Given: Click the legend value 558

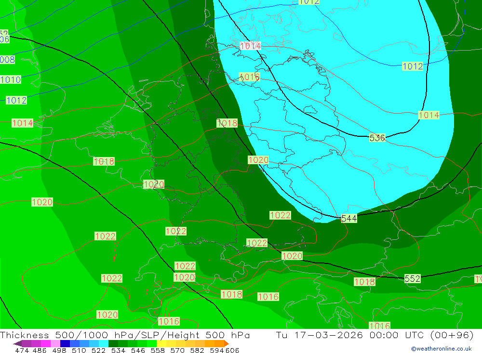Looking at the screenshot, I should coord(158,350).
